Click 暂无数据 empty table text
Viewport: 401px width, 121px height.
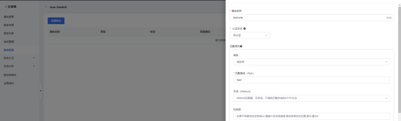[220, 40]
